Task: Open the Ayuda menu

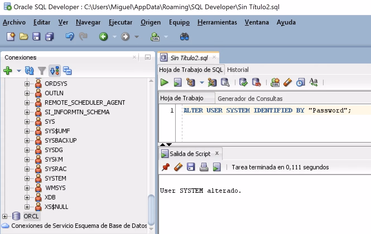Action: pos(286,22)
